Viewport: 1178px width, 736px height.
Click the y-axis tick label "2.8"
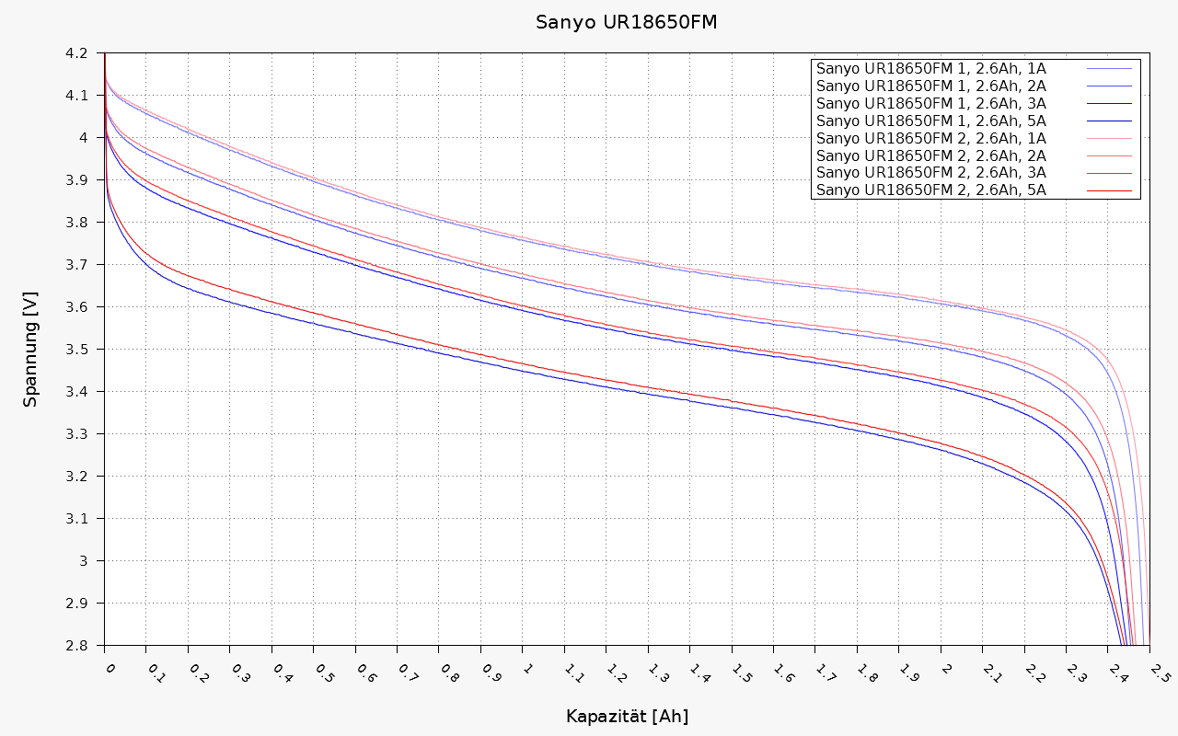(x=75, y=646)
